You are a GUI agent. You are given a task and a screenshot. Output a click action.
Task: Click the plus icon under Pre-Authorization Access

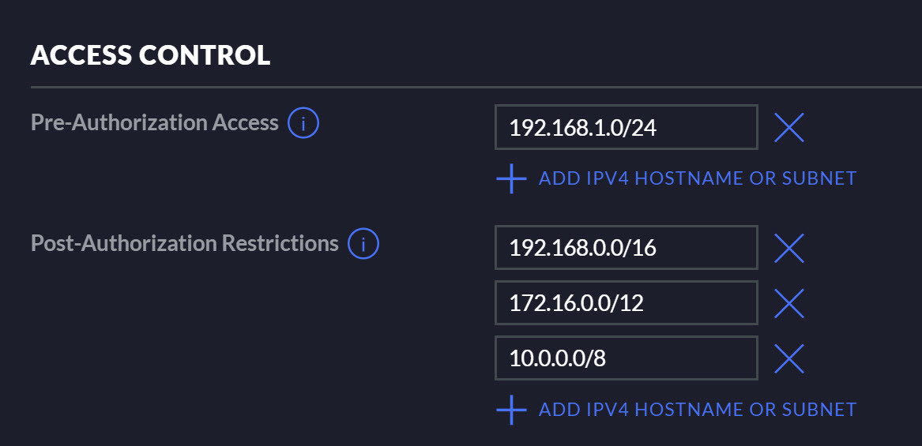tap(511, 178)
